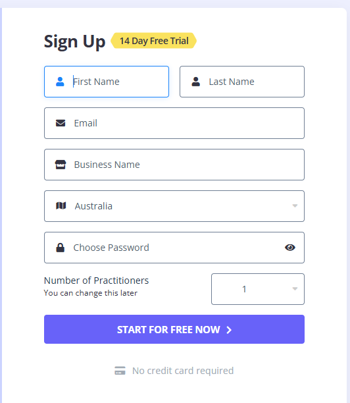350x403 pixels.
Task: Click the person icon in Last Name field
Action: point(195,82)
